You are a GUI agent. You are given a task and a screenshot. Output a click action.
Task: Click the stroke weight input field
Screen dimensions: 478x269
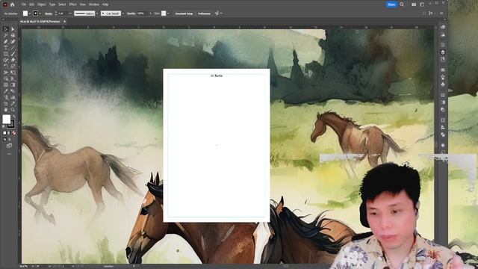63,13
